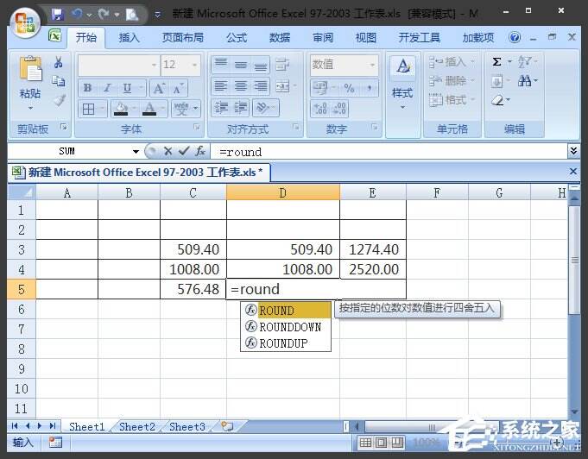Align text to the left
Screen dimensions: 588x459
pos(220,86)
